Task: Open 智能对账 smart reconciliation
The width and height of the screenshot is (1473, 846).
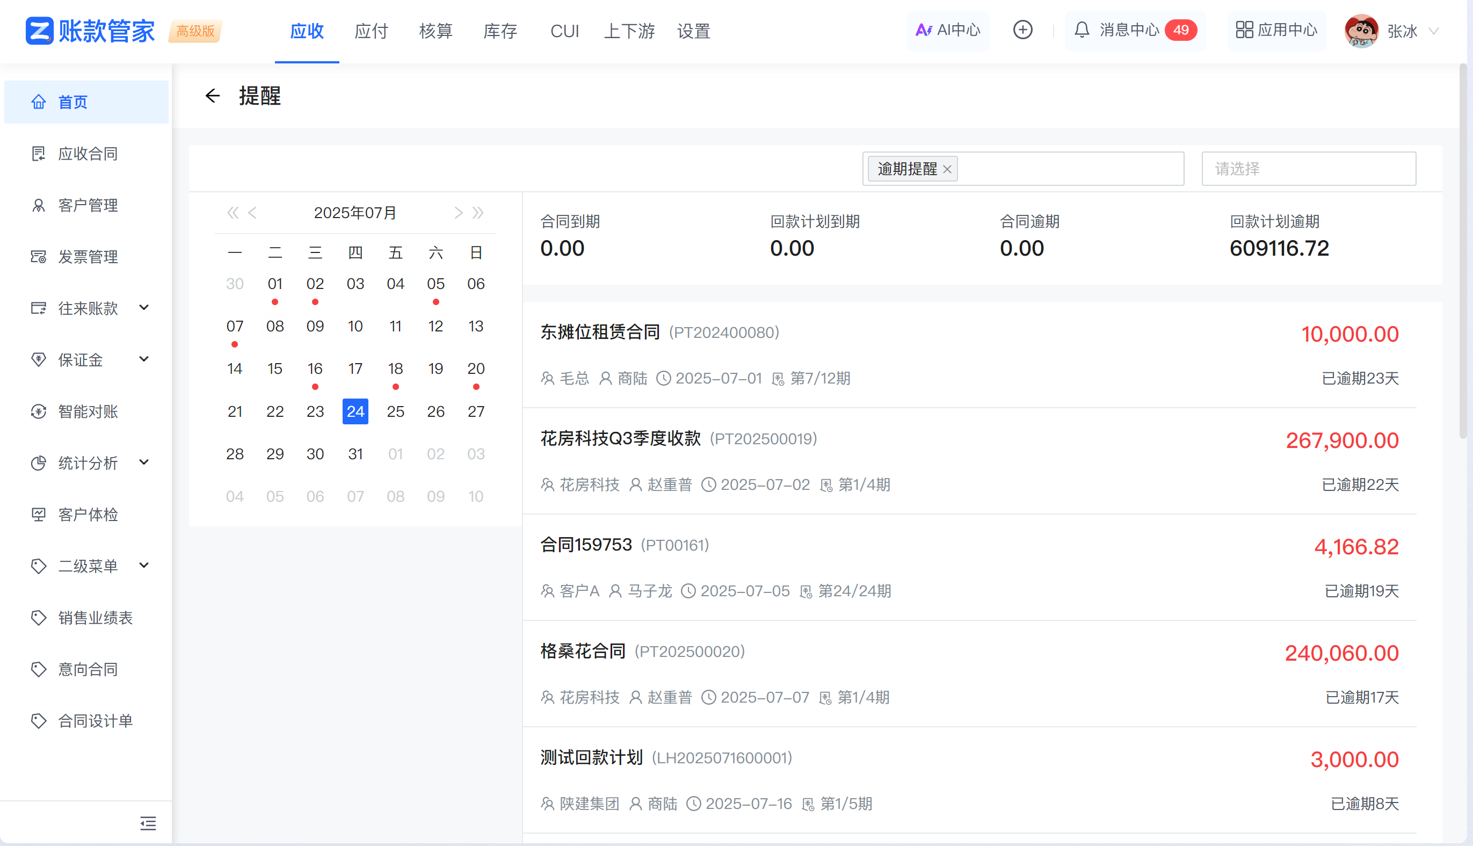Action: (87, 411)
